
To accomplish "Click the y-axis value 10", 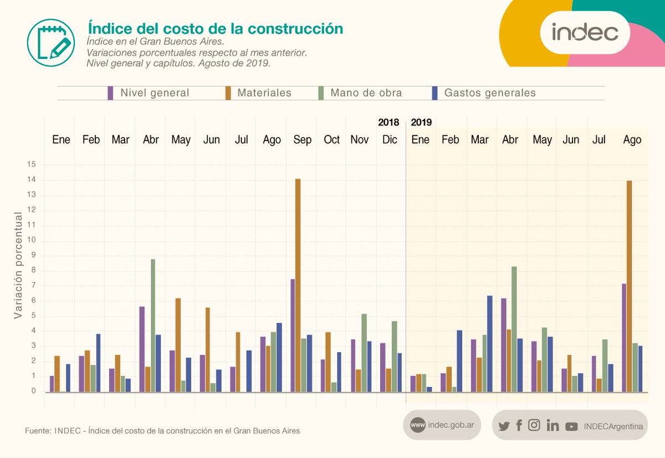I will pos(31,240).
